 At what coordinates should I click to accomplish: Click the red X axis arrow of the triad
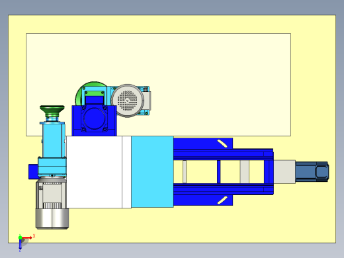(x=27, y=237)
